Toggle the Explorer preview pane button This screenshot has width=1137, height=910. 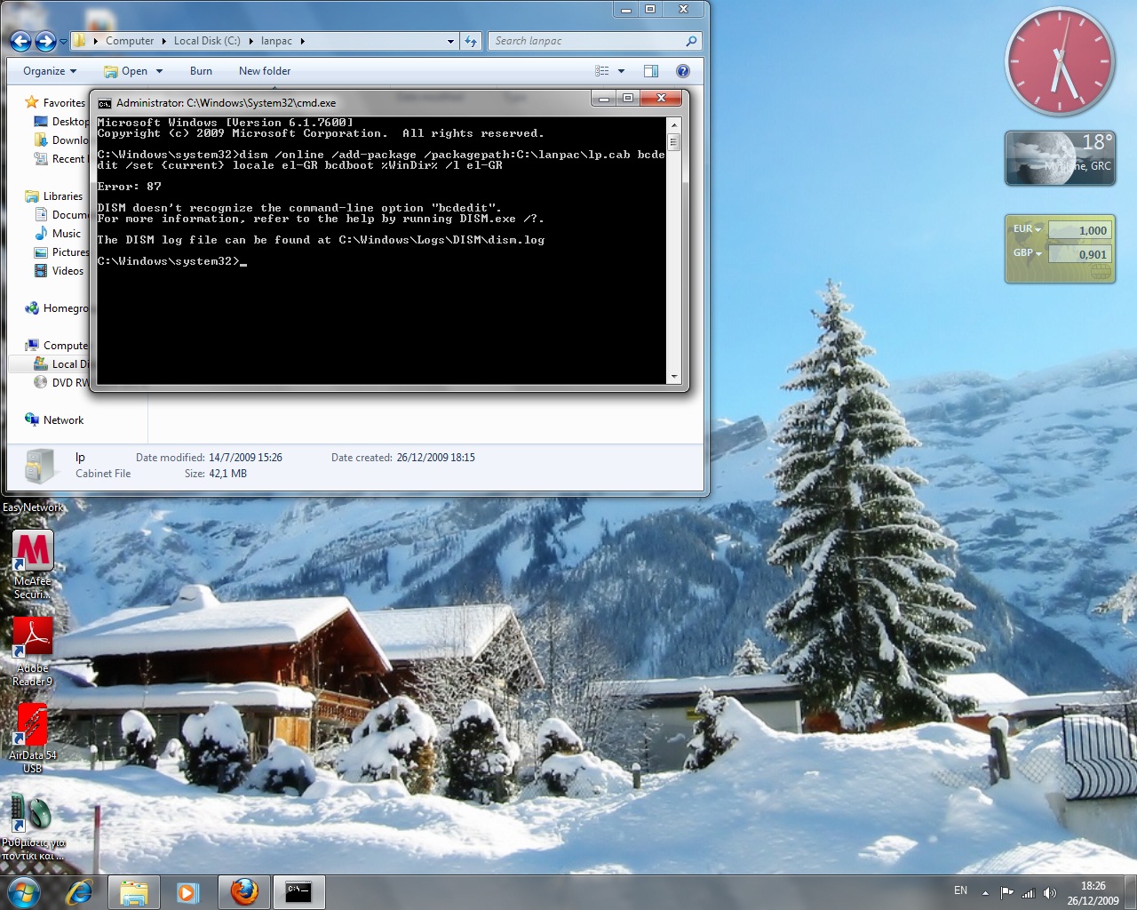point(651,71)
